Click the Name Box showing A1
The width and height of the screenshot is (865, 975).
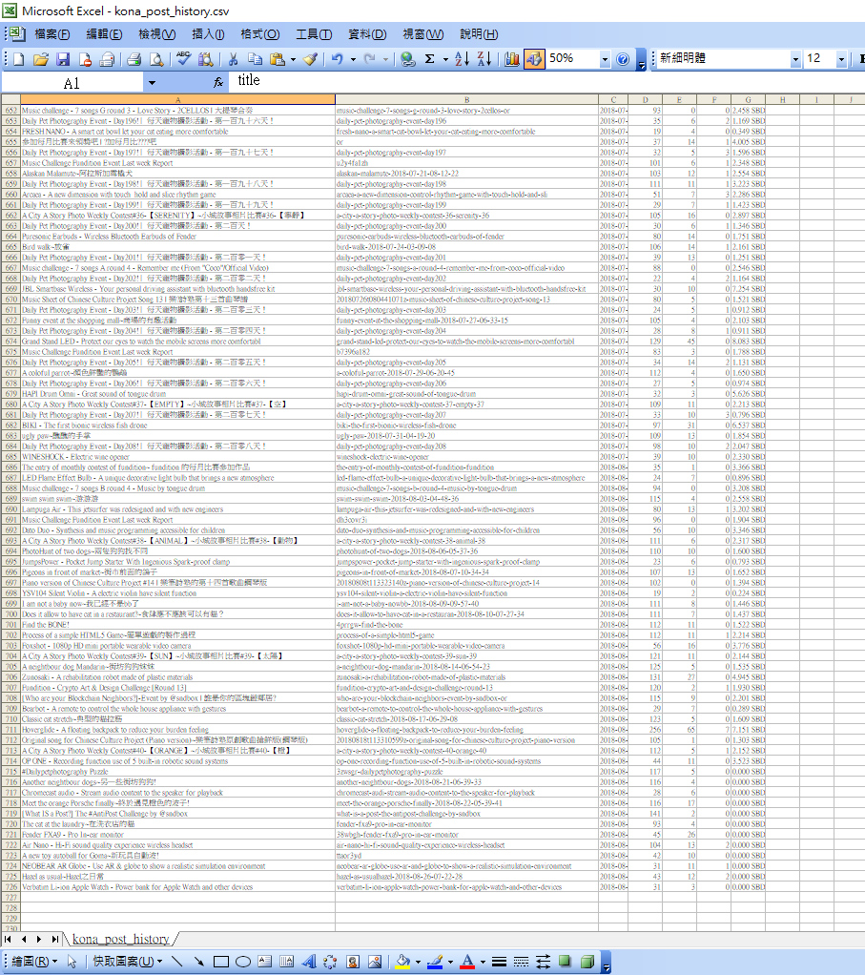72,83
